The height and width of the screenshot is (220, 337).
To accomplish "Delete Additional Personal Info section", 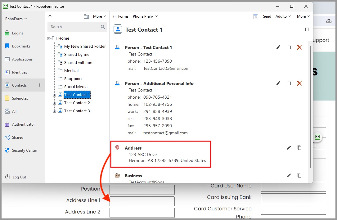I will 299,83.
